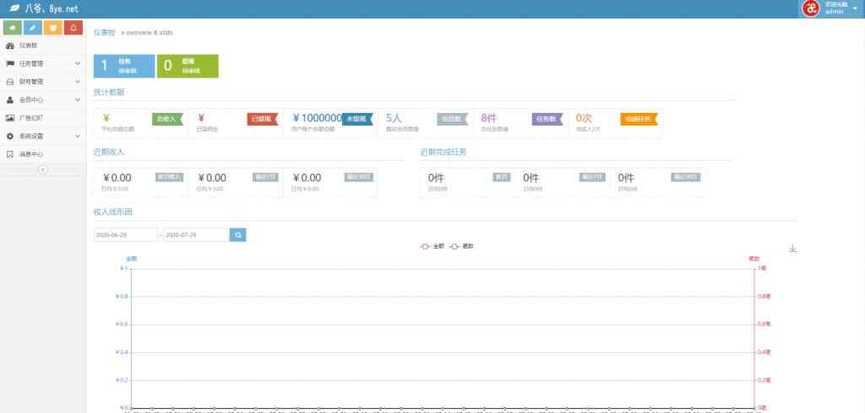The width and height of the screenshot is (865, 413).
Task: Click the end date field 2020-07-29
Action: pyautogui.click(x=196, y=234)
